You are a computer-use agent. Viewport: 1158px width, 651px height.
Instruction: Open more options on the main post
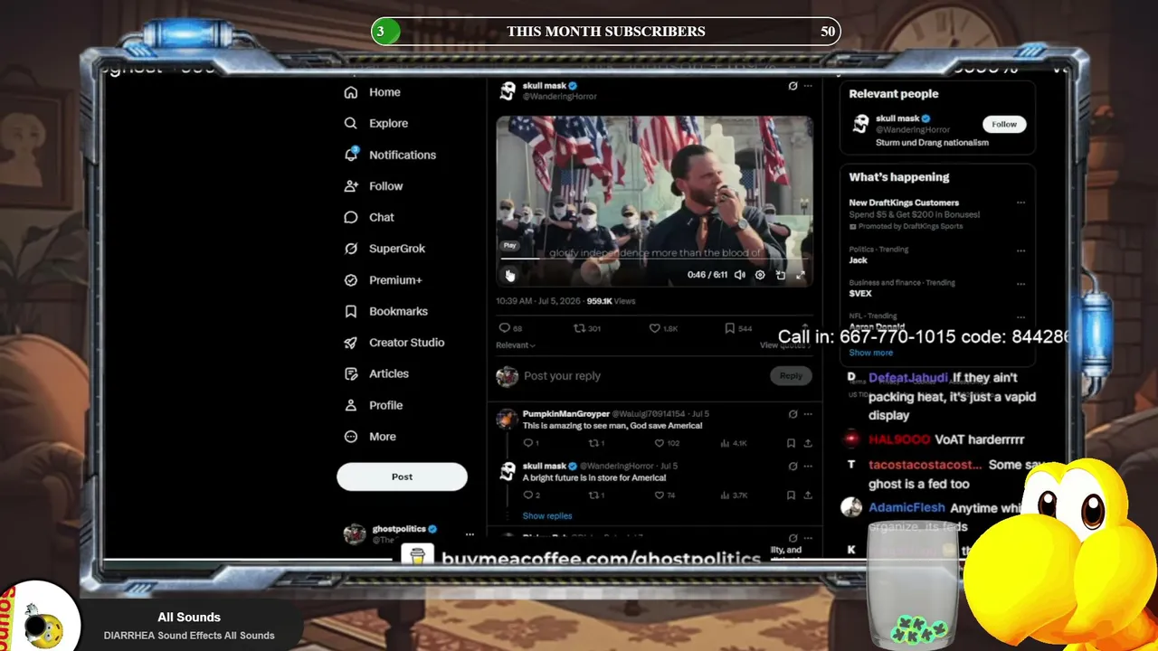(x=808, y=86)
